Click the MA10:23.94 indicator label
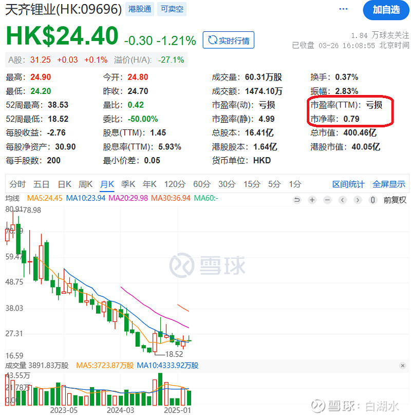 click(86, 198)
